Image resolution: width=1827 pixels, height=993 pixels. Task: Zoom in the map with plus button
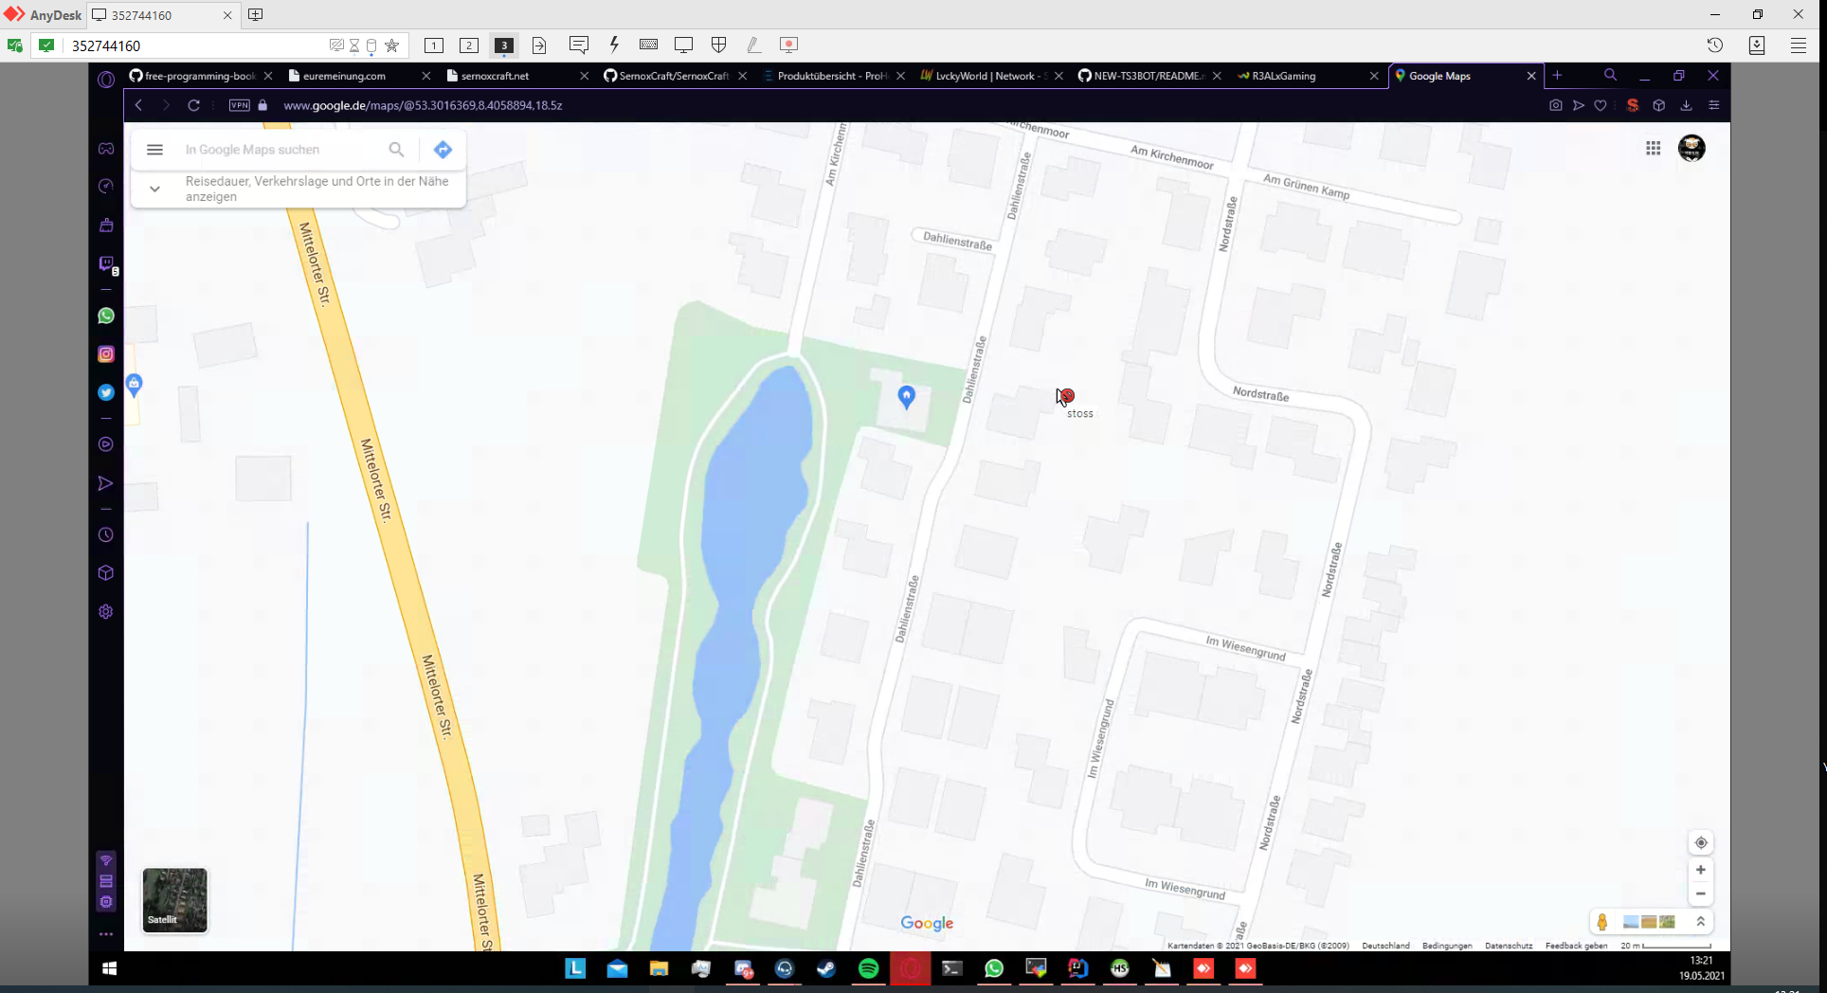click(1700, 870)
